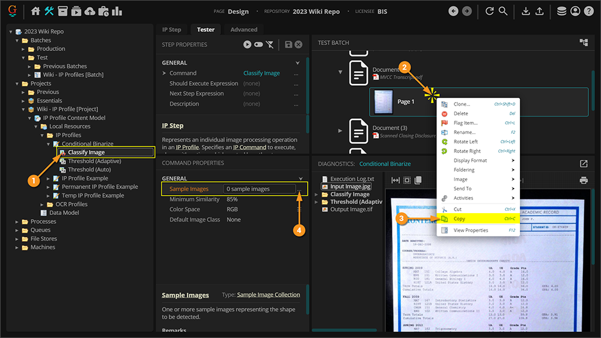This screenshot has width=601, height=338.
Task: Open the Home page icon
Action: pos(35,11)
